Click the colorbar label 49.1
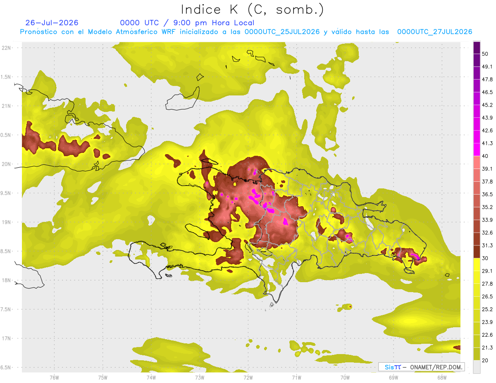The height and width of the screenshot is (383, 496). point(487,67)
